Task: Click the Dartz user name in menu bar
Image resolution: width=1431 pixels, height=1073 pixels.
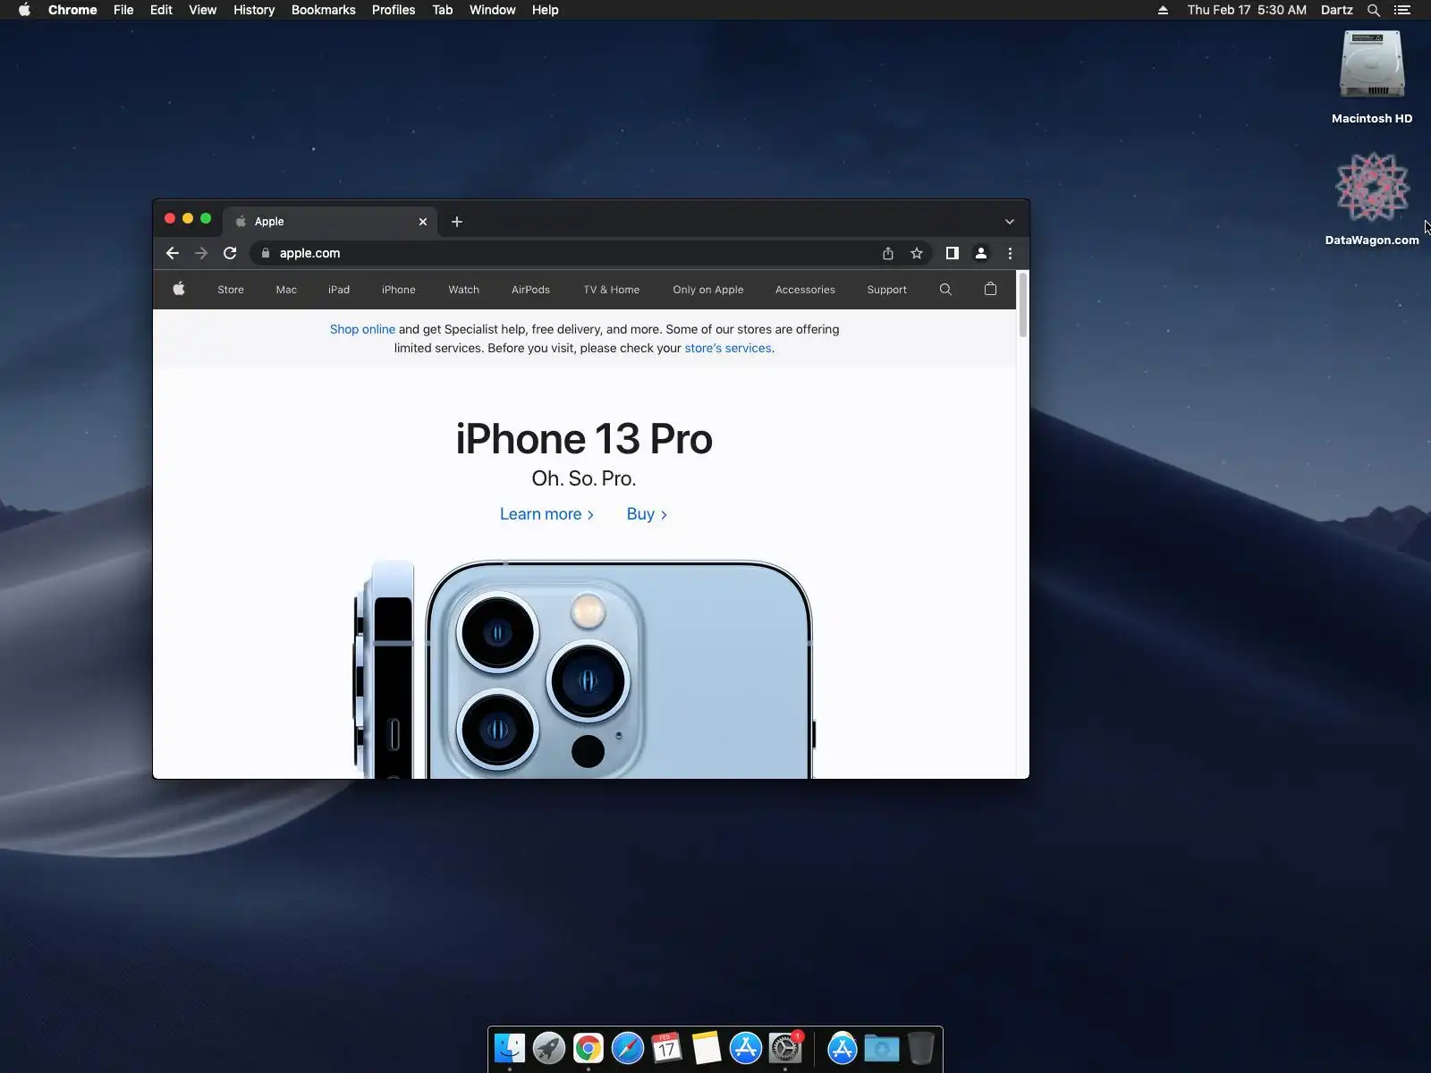Action: 1337,10
